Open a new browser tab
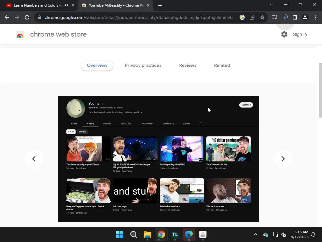Screen dimensions: 322x242 point(160,5)
